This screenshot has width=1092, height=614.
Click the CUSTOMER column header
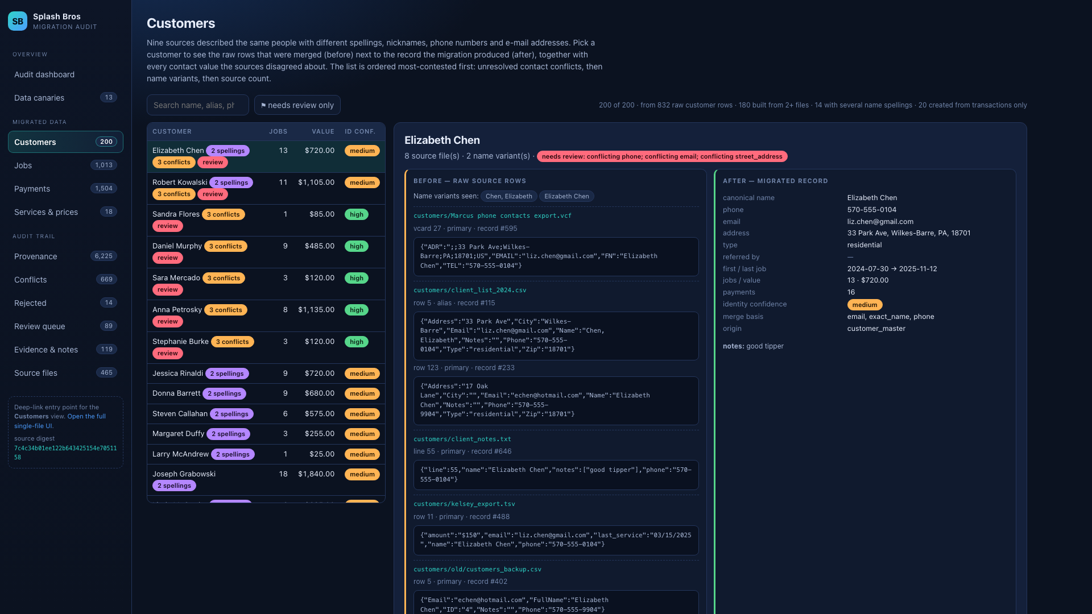click(172, 131)
